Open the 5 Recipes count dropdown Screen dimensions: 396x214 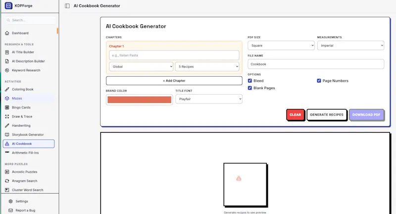[207, 66]
